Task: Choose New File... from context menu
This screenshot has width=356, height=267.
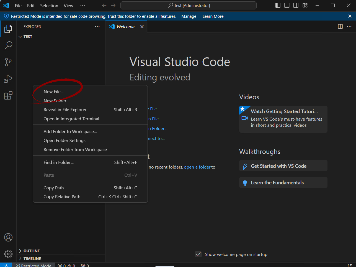Action: [x=90, y=92]
